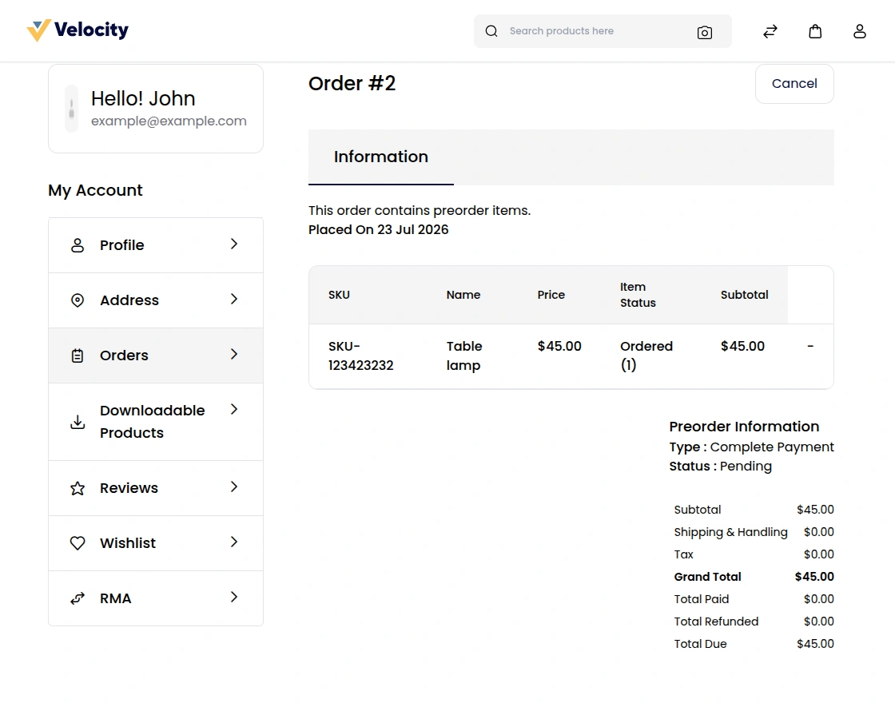Expand the Reviews chevron arrow

234,487
